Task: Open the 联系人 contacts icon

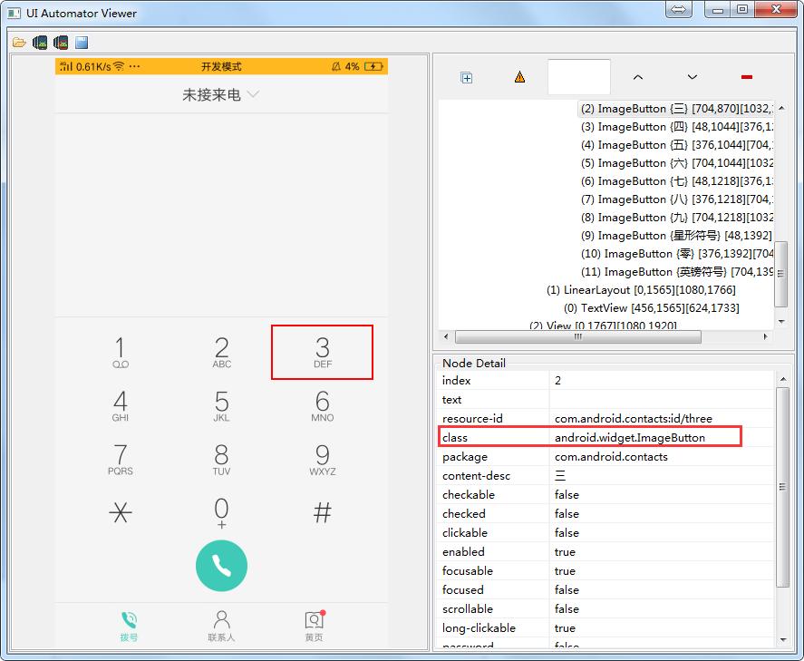Action: 221,625
